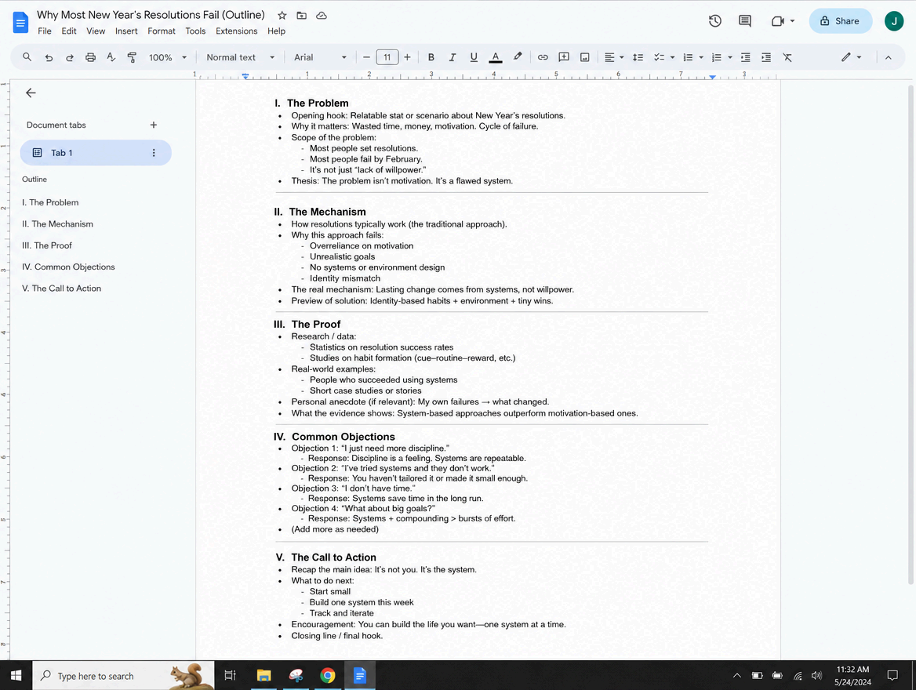The image size is (916, 690).
Task: Click the move to folder icon
Action: tap(301, 16)
